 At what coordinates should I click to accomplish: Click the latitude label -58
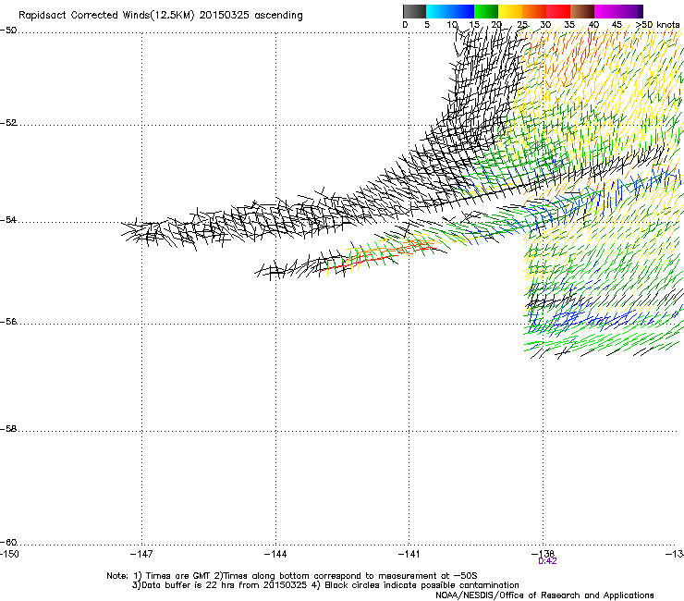[8, 429]
